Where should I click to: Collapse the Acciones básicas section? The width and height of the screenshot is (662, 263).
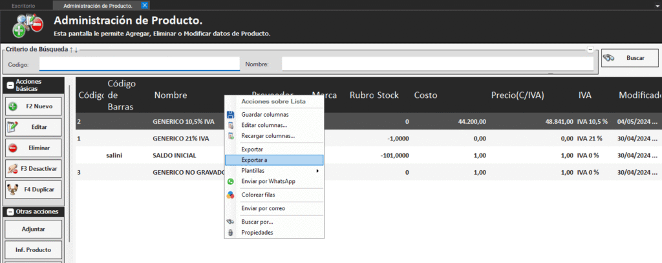pyautogui.click(x=10, y=85)
